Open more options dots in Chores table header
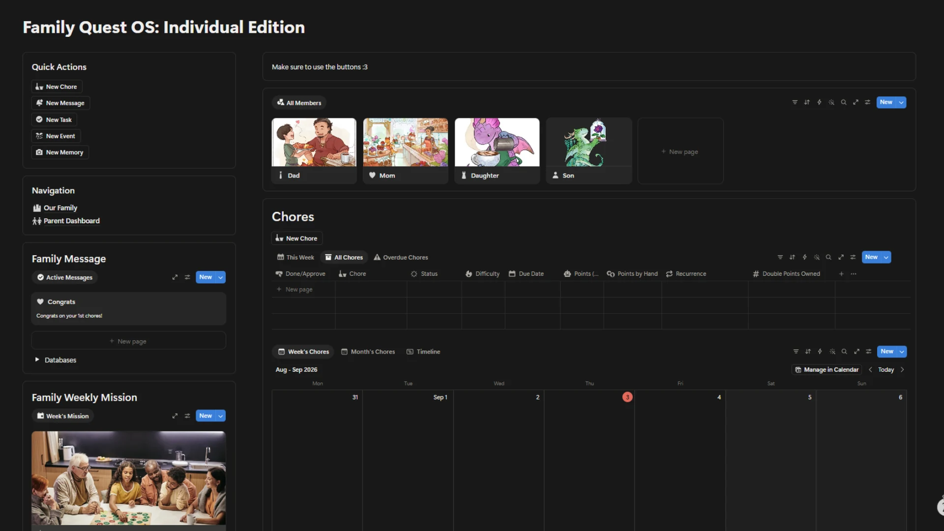 (x=854, y=274)
